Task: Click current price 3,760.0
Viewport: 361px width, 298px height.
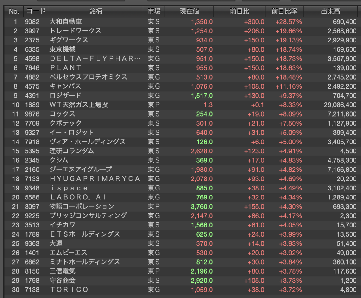Action: pos(202,206)
